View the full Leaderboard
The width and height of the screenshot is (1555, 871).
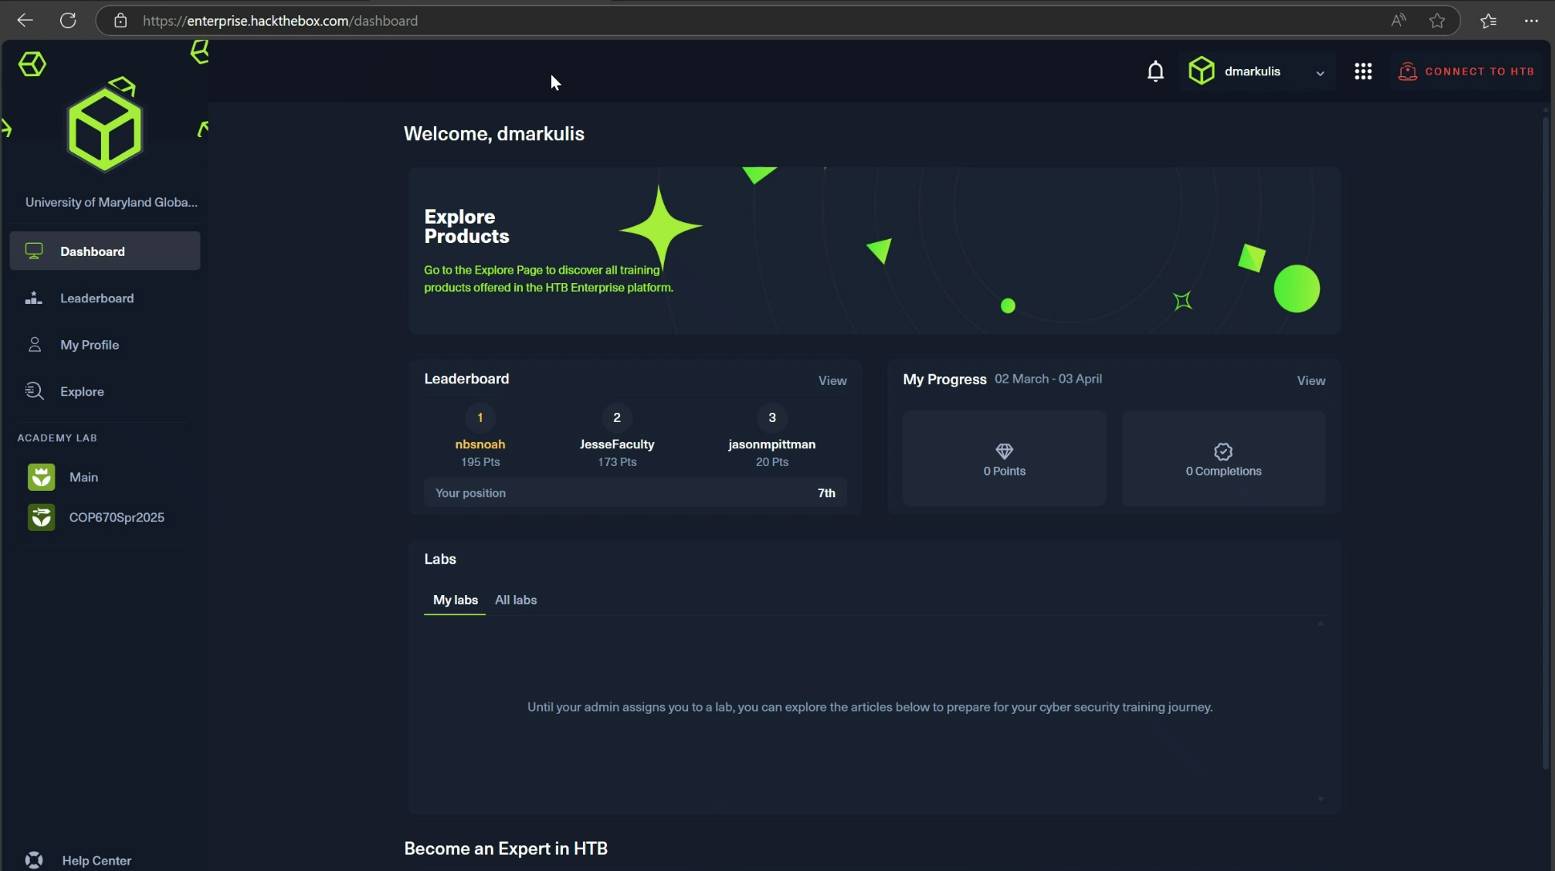(x=832, y=380)
